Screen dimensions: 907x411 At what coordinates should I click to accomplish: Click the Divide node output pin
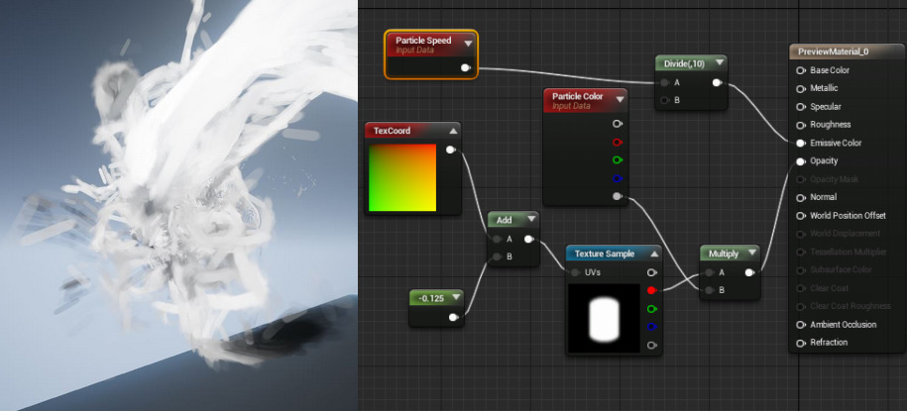click(717, 82)
